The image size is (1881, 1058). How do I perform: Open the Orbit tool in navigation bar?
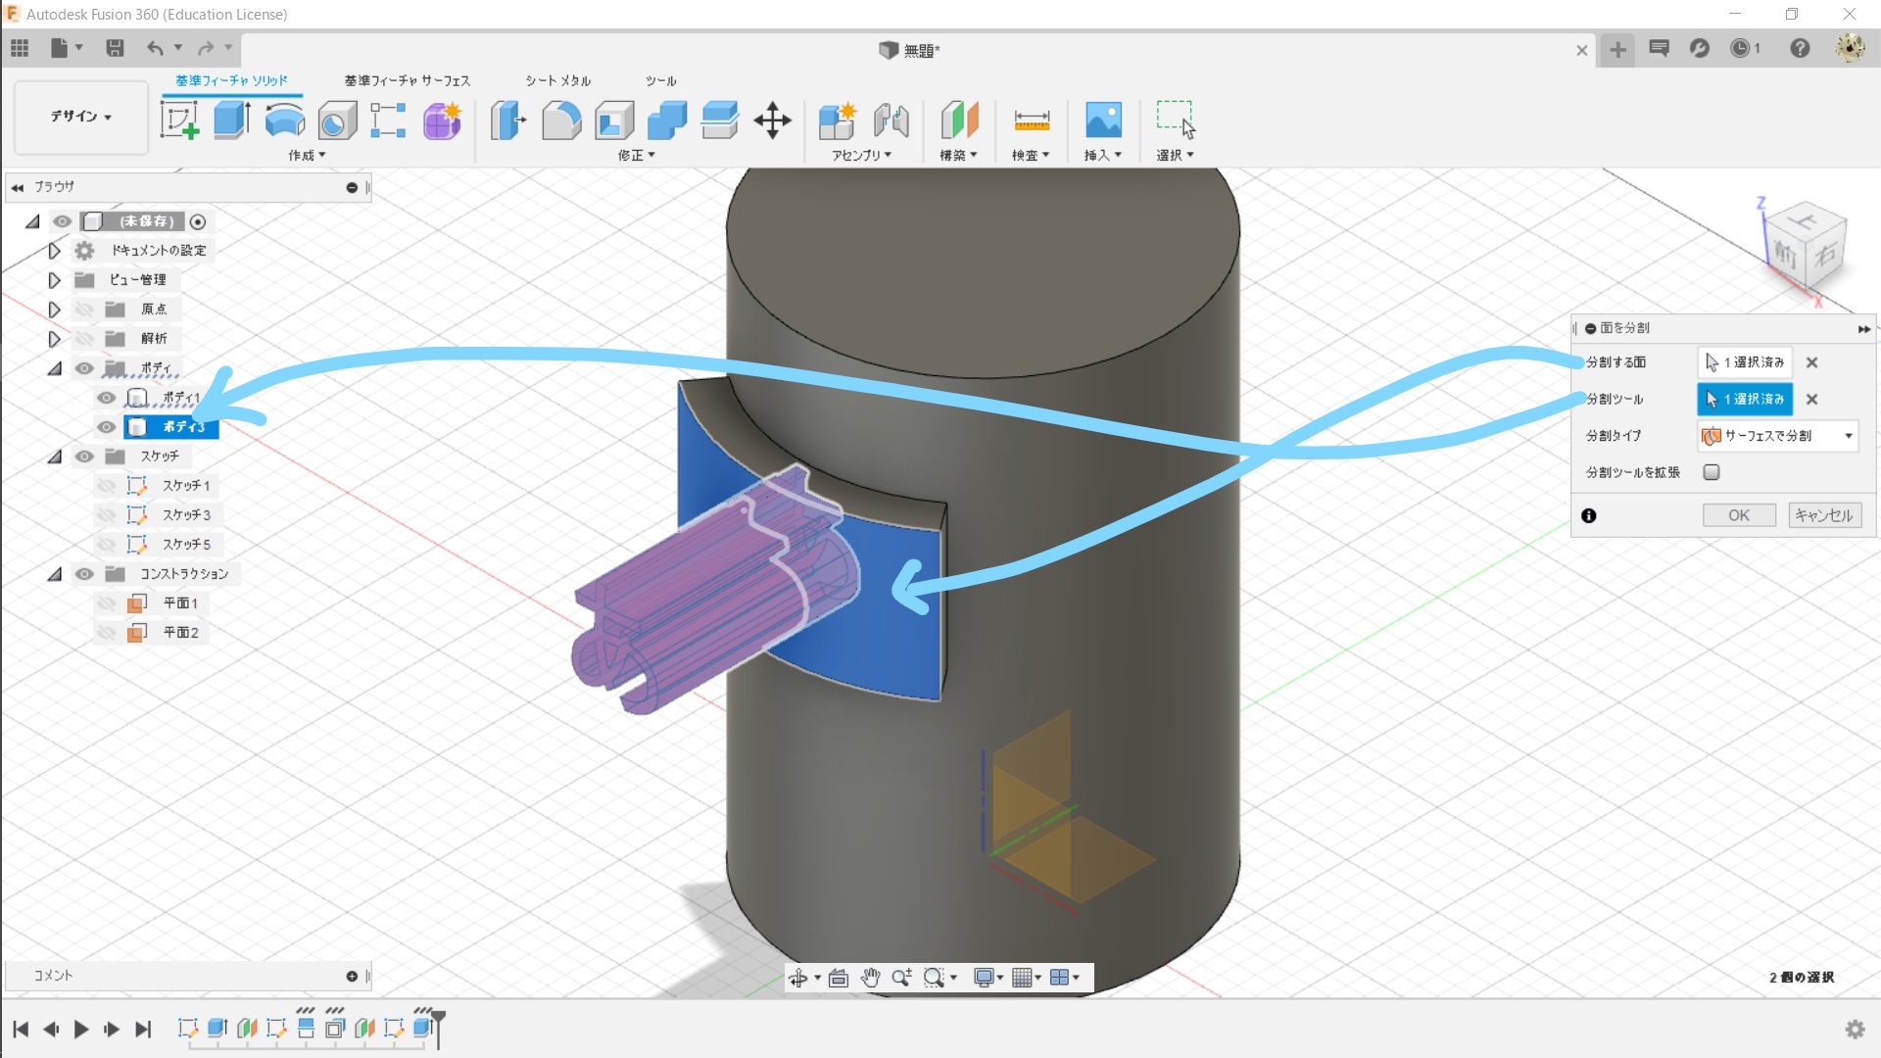click(798, 978)
